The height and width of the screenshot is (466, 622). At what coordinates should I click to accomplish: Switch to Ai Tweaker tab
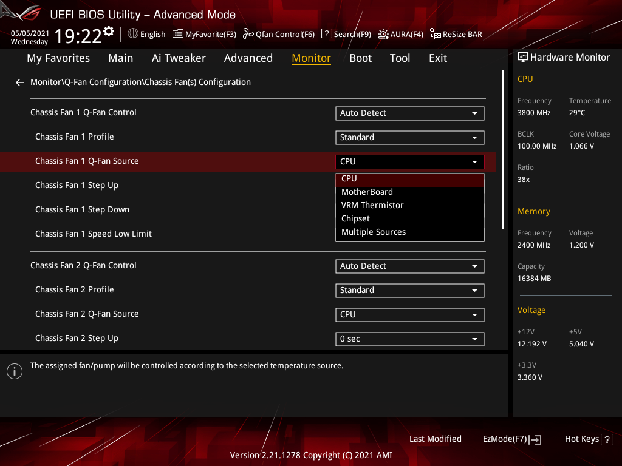tap(179, 58)
